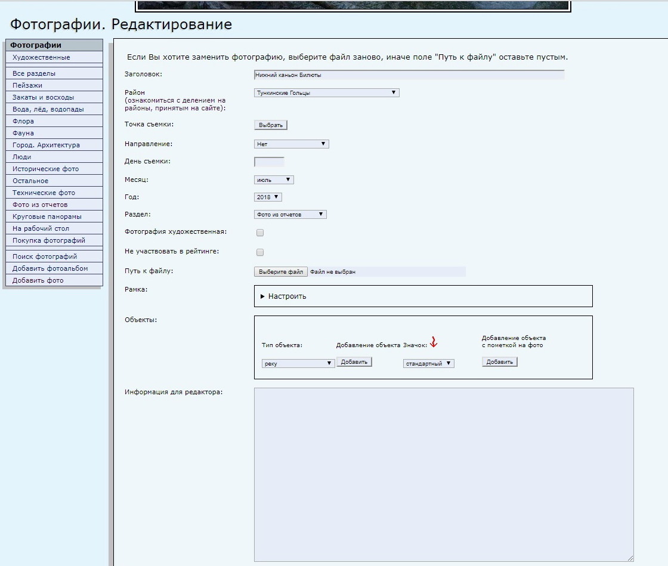Open На рабочий стол category
This screenshot has width=668, height=566.
click(x=54, y=228)
